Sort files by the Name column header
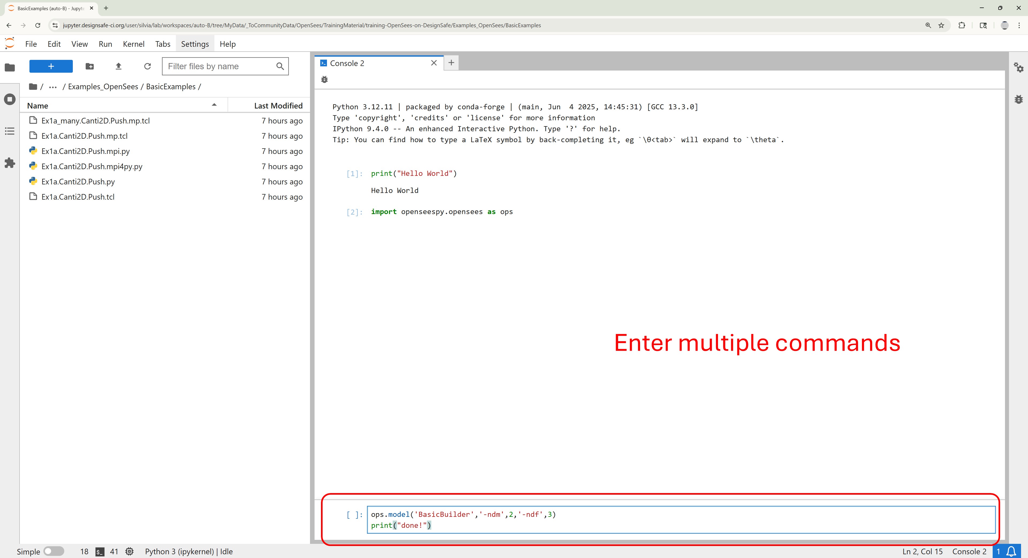This screenshot has width=1028, height=558. pos(37,106)
